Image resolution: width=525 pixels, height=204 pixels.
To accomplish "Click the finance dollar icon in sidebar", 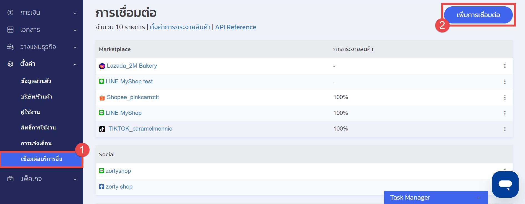I will click(10, 12).
